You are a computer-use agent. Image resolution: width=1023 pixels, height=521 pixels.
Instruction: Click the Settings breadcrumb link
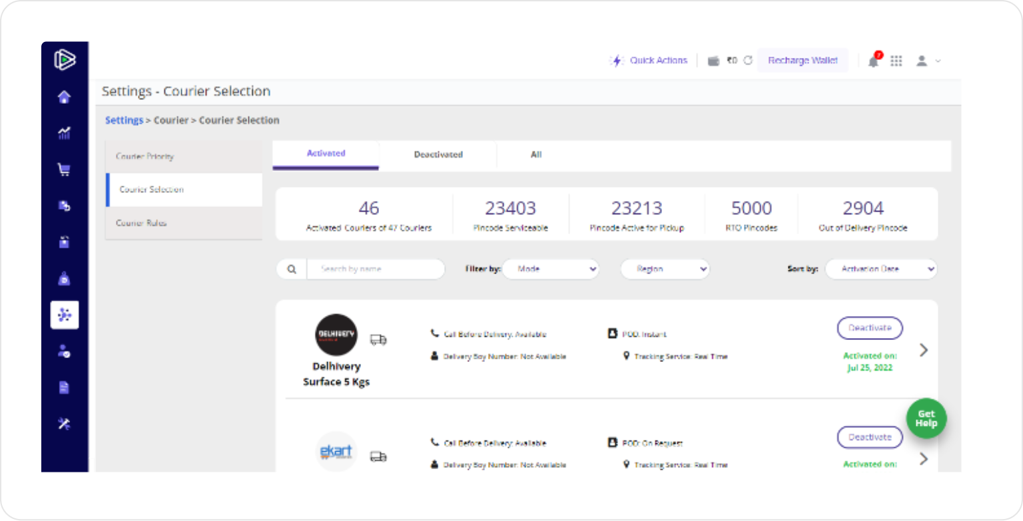(124, 120)
